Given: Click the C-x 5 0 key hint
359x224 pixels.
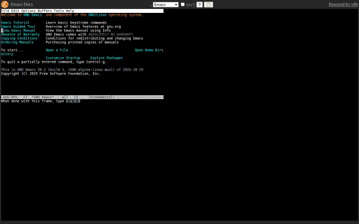Looking at the screenshot, I should (x=73, y=101).
